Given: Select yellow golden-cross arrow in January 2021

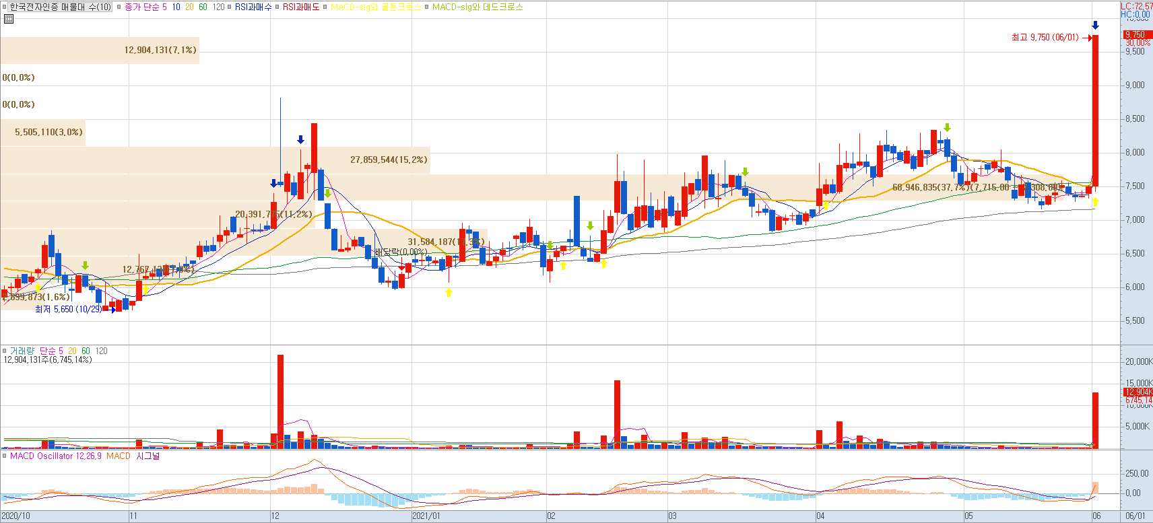Looking at the screenshot, I should 449,293.
